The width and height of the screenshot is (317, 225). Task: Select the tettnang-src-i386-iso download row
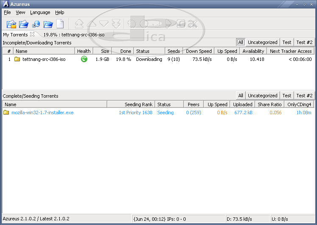click(44, 59)
